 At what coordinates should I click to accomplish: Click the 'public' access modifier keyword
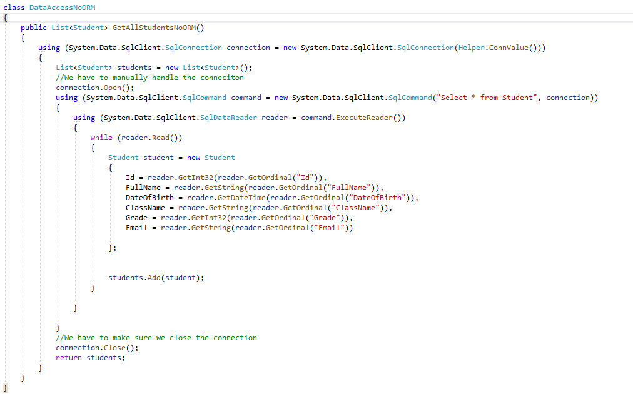[34, 28]
